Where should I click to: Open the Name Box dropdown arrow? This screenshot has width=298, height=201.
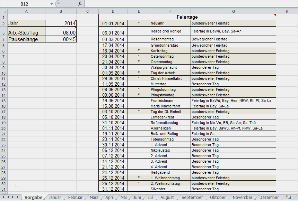(52, 4)
